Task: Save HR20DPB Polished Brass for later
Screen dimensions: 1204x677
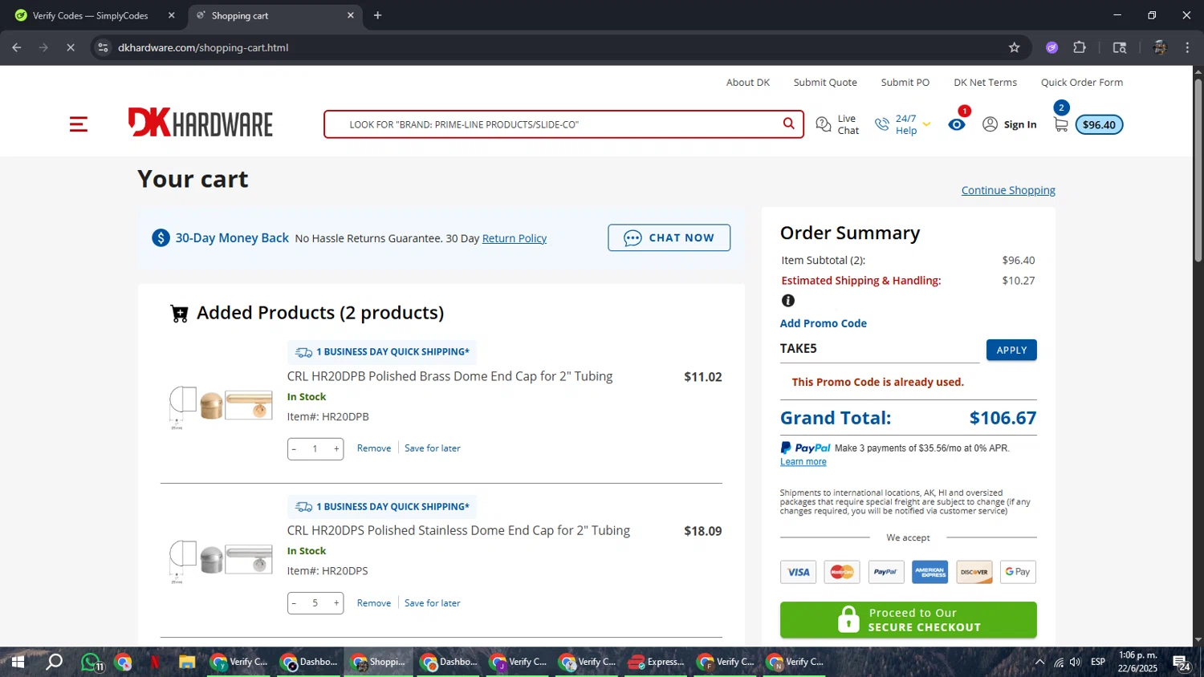Action: (433, 448)
